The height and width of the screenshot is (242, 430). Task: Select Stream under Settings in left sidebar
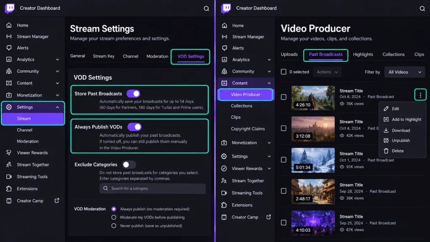[33, 119]
